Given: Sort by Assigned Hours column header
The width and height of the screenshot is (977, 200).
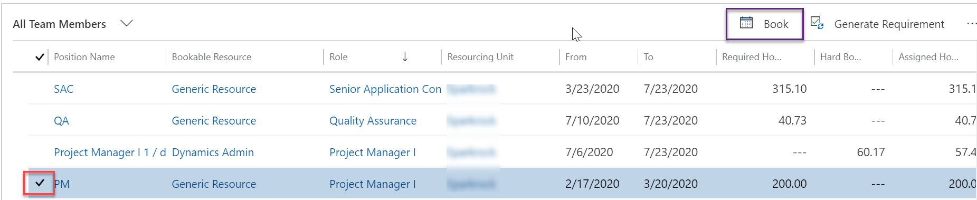Looking at the screenshot, I should tap(928, 57).
